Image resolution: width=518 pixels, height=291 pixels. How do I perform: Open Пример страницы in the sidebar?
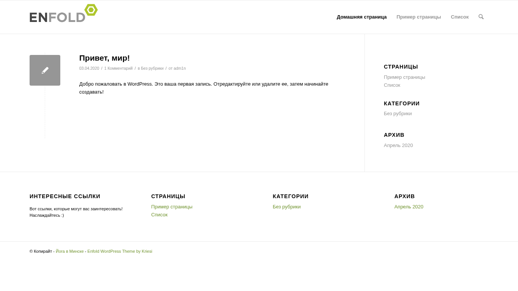[x=404, y=77]
